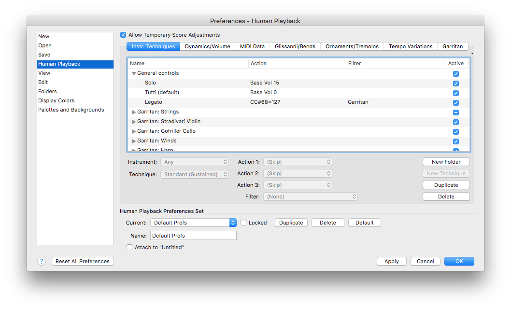Switch to MIDI Data tab
Screen dimensions: 511x310
[x=252, y=46]
